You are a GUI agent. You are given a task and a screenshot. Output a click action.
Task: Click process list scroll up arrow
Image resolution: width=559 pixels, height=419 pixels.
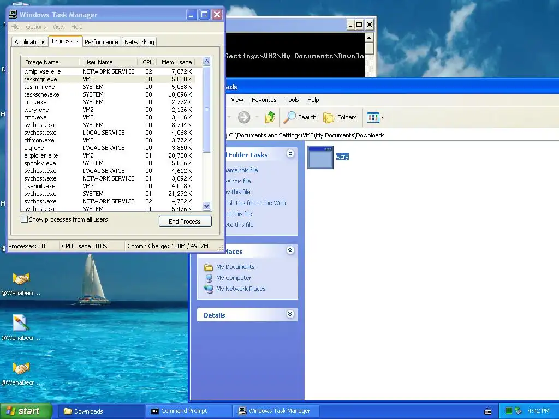pyautogui.click(x=207, y=61)
